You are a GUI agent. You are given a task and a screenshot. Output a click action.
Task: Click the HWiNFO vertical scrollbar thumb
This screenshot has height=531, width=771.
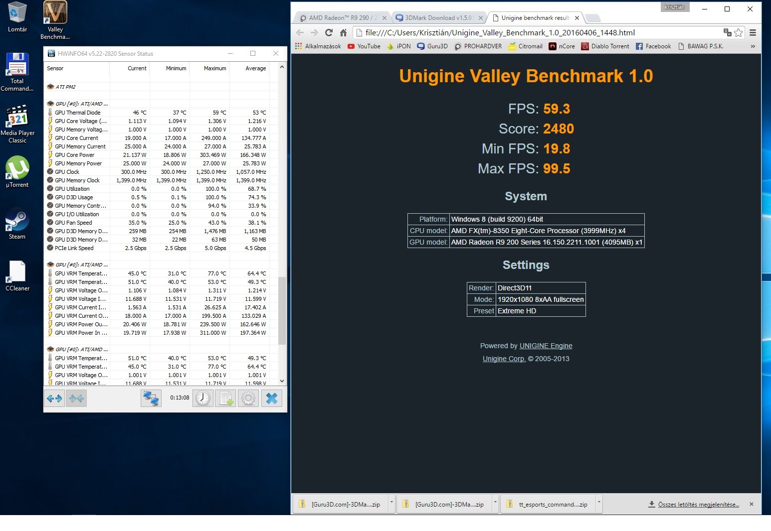click(x=282, y=310)
